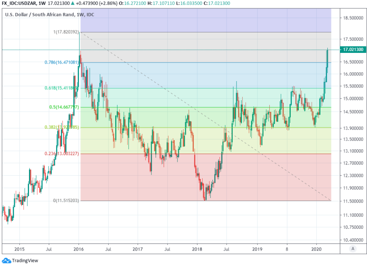Click the 8 label on time axis

click(x=287, y=249)
